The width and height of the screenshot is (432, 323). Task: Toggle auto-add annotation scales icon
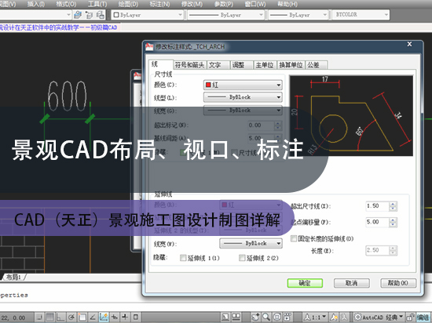pos(344,317)
